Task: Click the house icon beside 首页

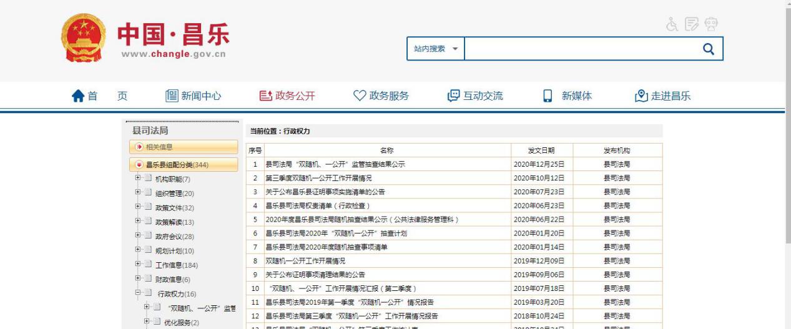Action: [78, 96]
